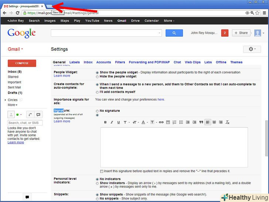
Task: Open the settings gear dropdown
Action: coord(252,49)
